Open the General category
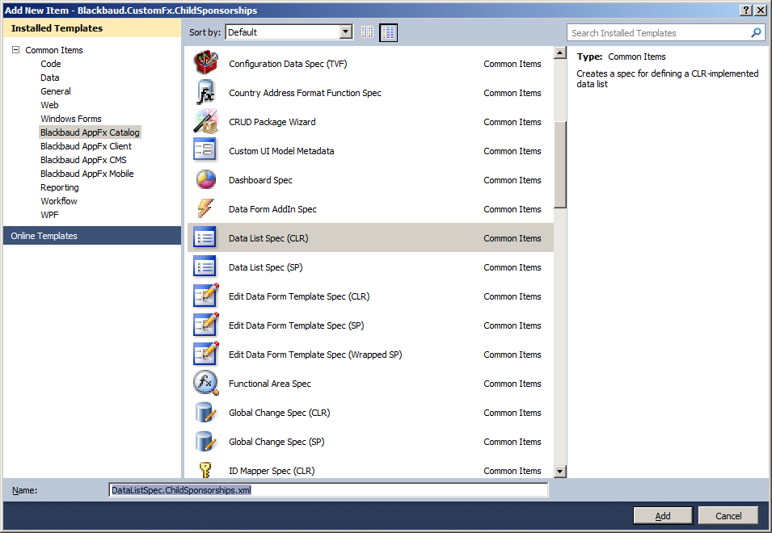Viewport: 772px width, 533px height. 56,91
